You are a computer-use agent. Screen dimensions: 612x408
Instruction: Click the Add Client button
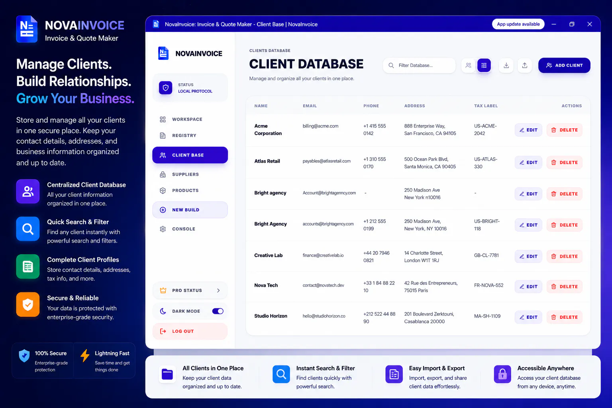(564, 65)
